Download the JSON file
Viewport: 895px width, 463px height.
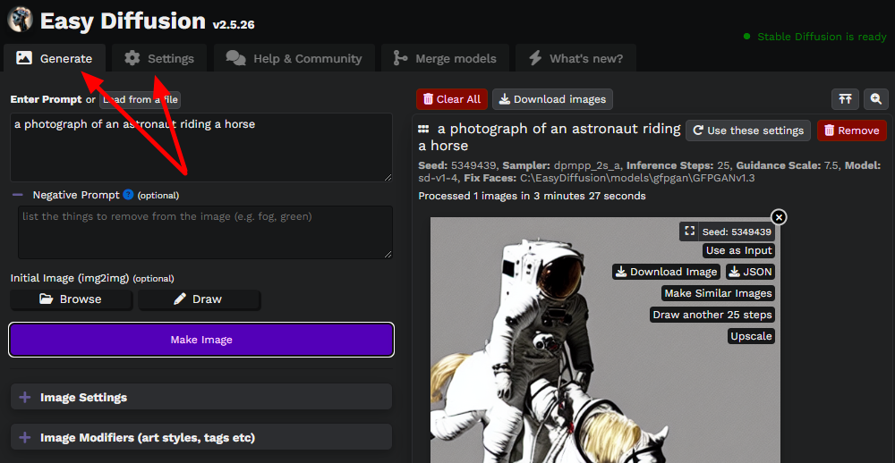tap(751, 272)
